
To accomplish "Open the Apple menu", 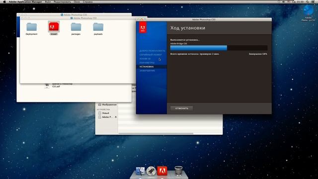I will point(4,2).
